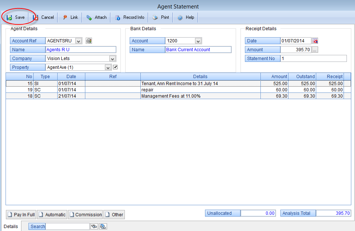Viewport: 355px width, 231px height.
Task: Click the No column header
Action: pos(20,77)
